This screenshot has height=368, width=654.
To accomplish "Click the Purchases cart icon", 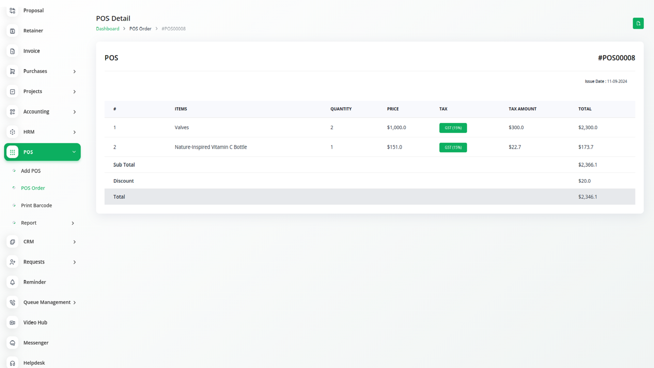I will click(x=13, y=71).
